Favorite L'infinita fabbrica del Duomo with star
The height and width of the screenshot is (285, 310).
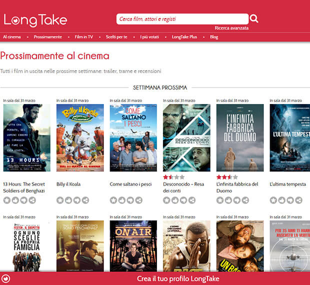pyautogui.click(x=220, y=200)
